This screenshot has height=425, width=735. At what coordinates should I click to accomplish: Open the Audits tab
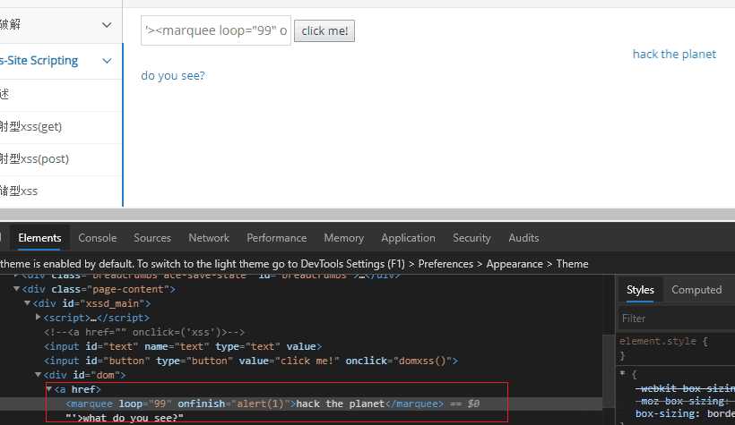523,238
